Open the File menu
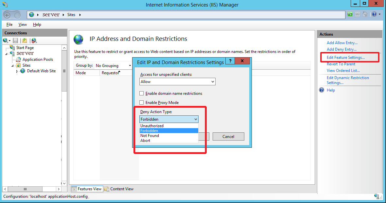Screen dimensions: 386x203 (x=9, y=25)
